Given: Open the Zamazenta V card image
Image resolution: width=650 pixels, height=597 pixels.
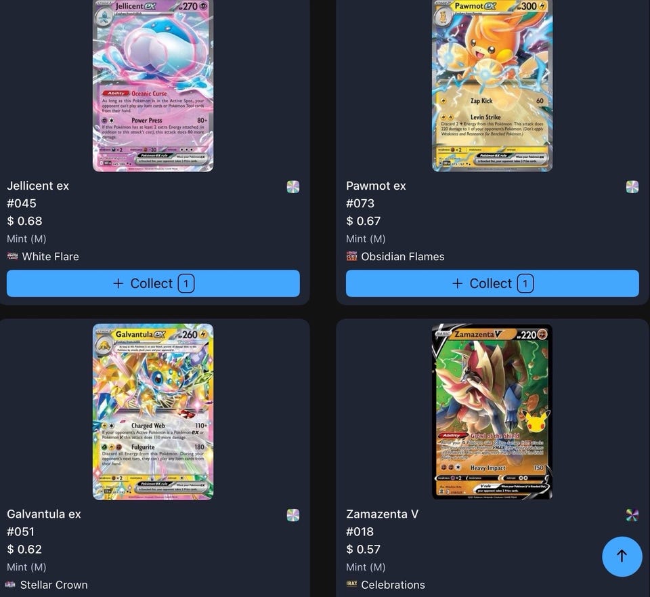Looking at the screenshot, I should tap(492, 411).
